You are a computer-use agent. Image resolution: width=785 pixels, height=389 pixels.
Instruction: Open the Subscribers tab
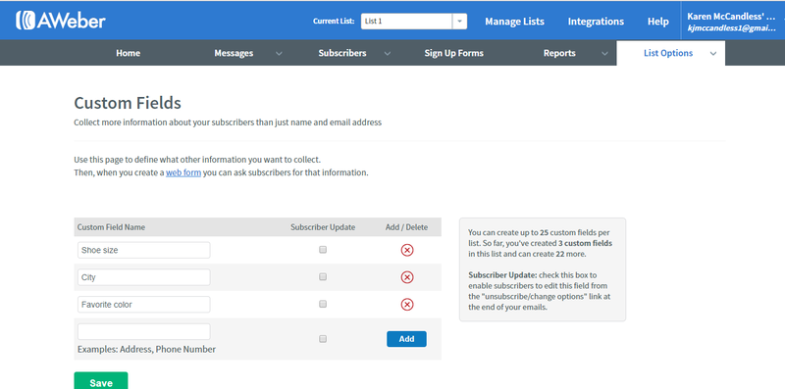(x=342, y=53)
